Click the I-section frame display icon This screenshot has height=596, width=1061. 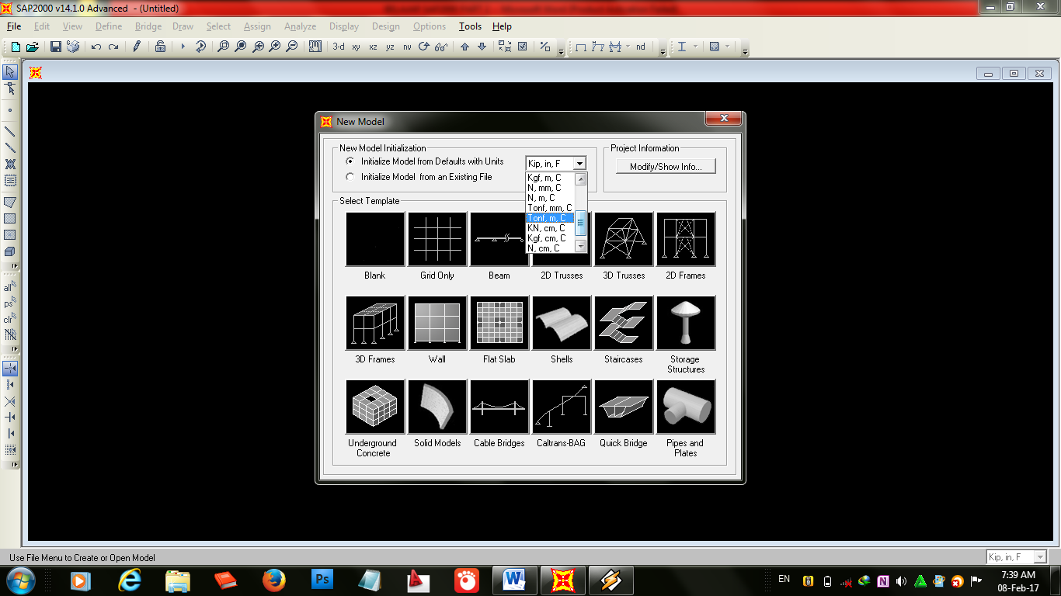point(682,47)
